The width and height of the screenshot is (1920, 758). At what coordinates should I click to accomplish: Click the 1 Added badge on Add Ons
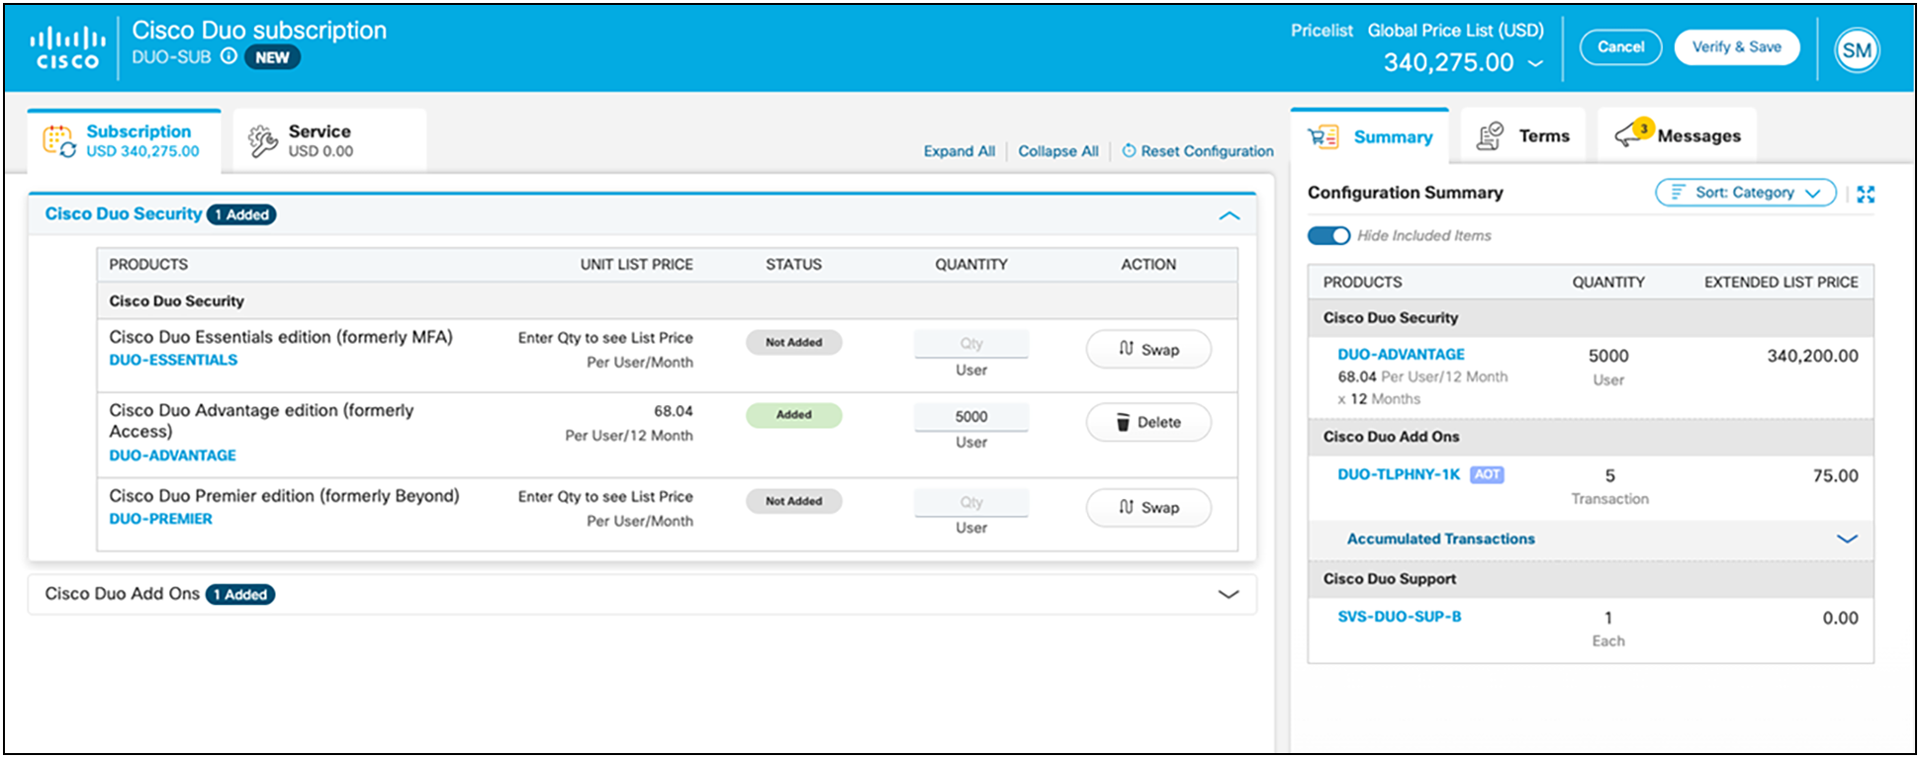click(x=240, y=595)
